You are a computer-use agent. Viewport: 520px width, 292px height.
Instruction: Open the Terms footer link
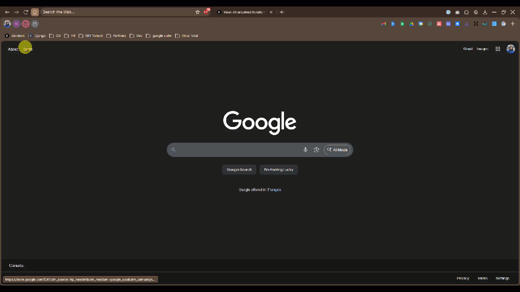tap(482, 278)
